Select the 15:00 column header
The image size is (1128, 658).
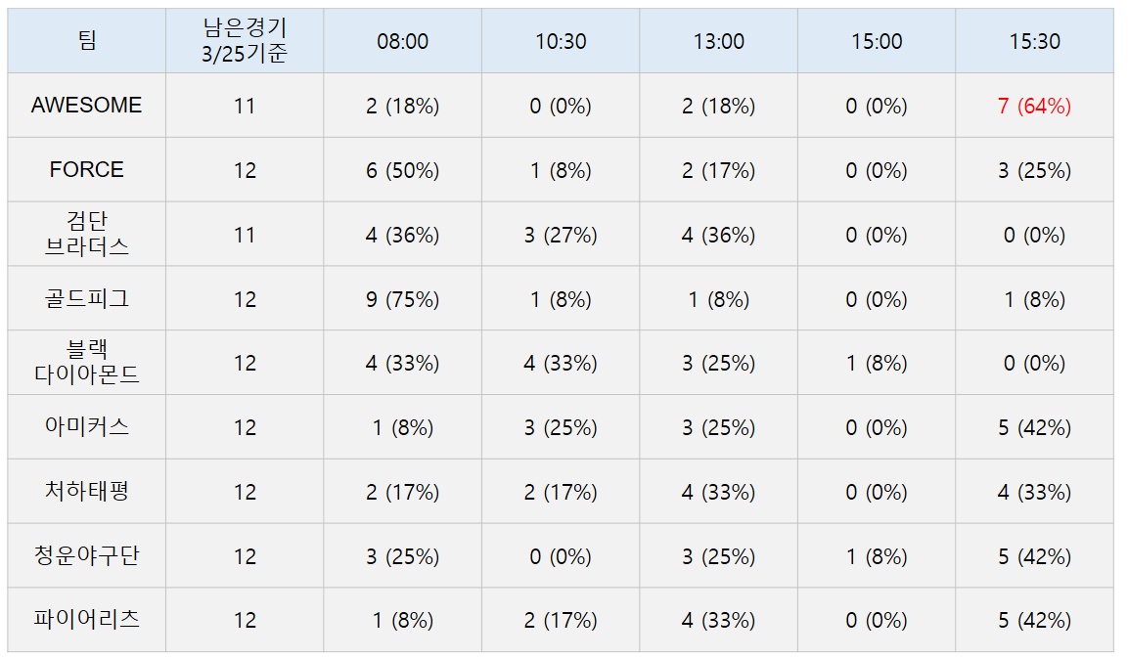tap(877, 41)
